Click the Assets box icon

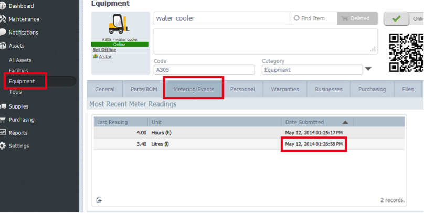click(x=3, y=46)
